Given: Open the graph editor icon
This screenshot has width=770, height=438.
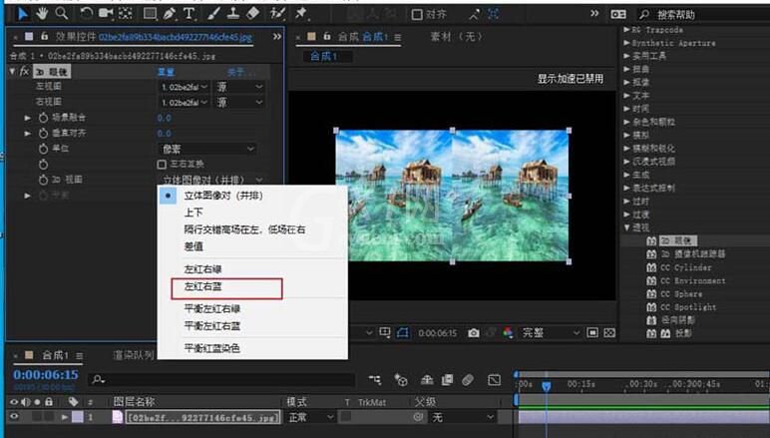Looking at the screenshot, I should (494, 379).
